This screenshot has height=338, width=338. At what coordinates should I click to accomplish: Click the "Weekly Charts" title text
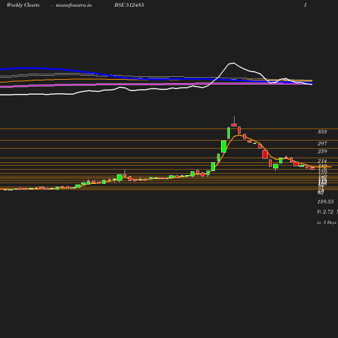23,5
